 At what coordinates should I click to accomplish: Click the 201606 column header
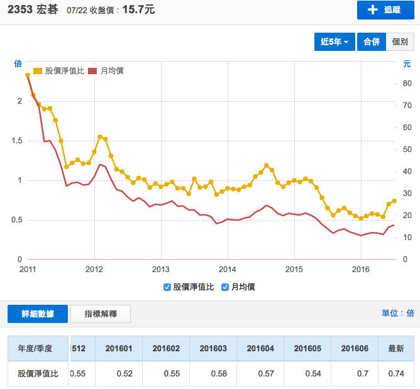click(x=355, y=348)
